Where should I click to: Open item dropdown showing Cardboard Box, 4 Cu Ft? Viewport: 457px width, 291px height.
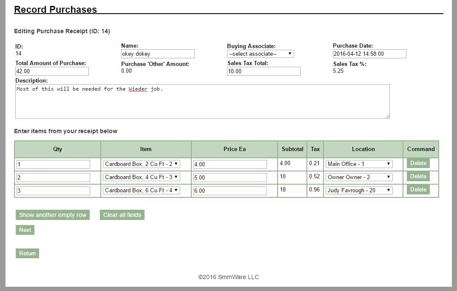[x=142, y=177]
